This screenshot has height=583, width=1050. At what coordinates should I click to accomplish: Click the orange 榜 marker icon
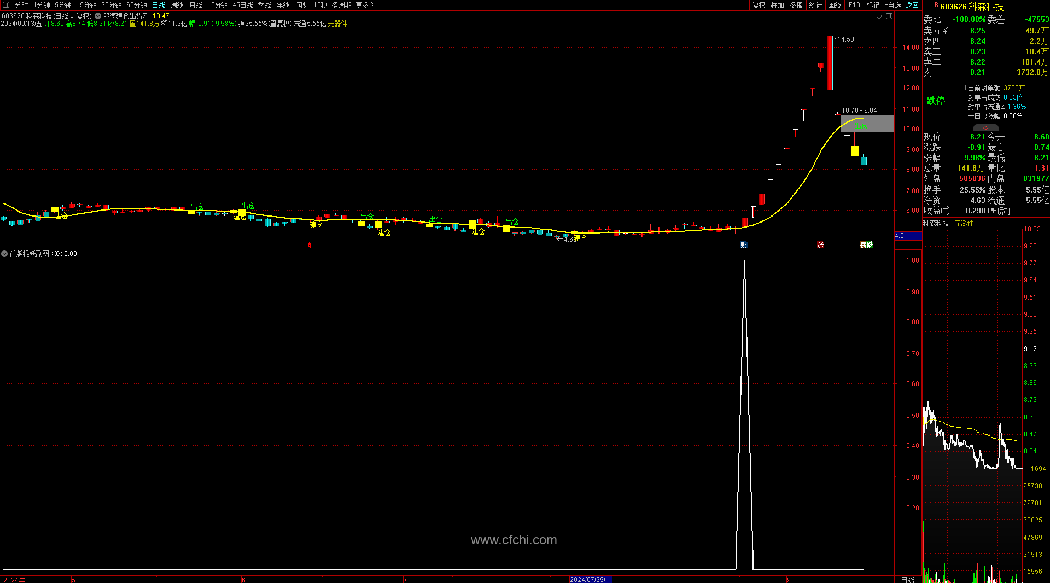pos(864,245)
